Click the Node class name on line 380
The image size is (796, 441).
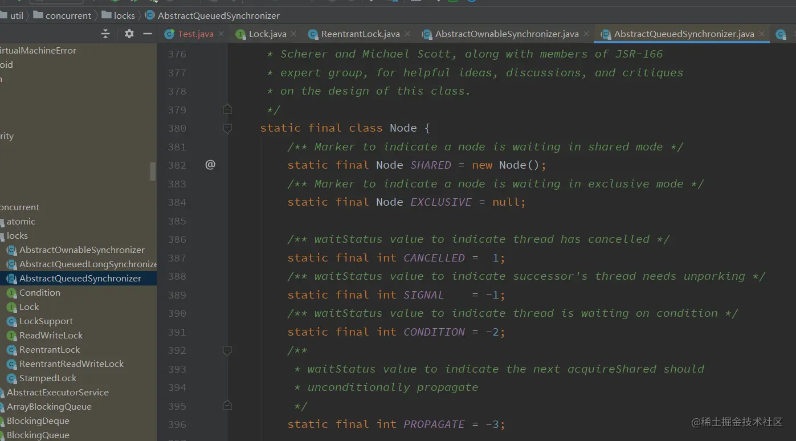(x=403, y=128)
